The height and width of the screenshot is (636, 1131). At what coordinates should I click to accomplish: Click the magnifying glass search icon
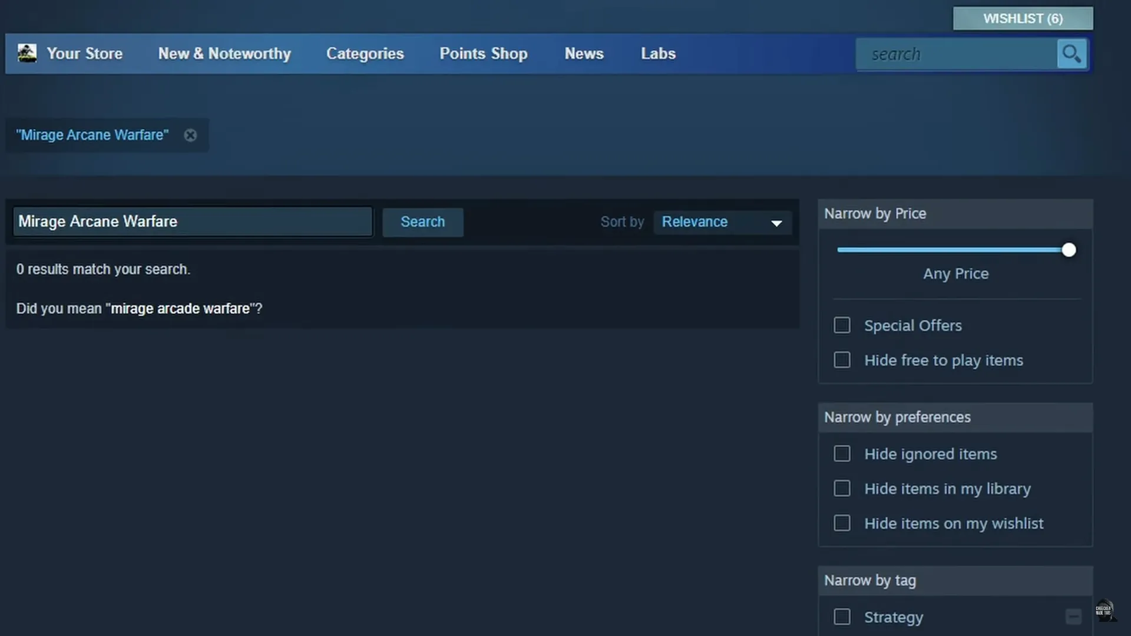coord(1071,54)
